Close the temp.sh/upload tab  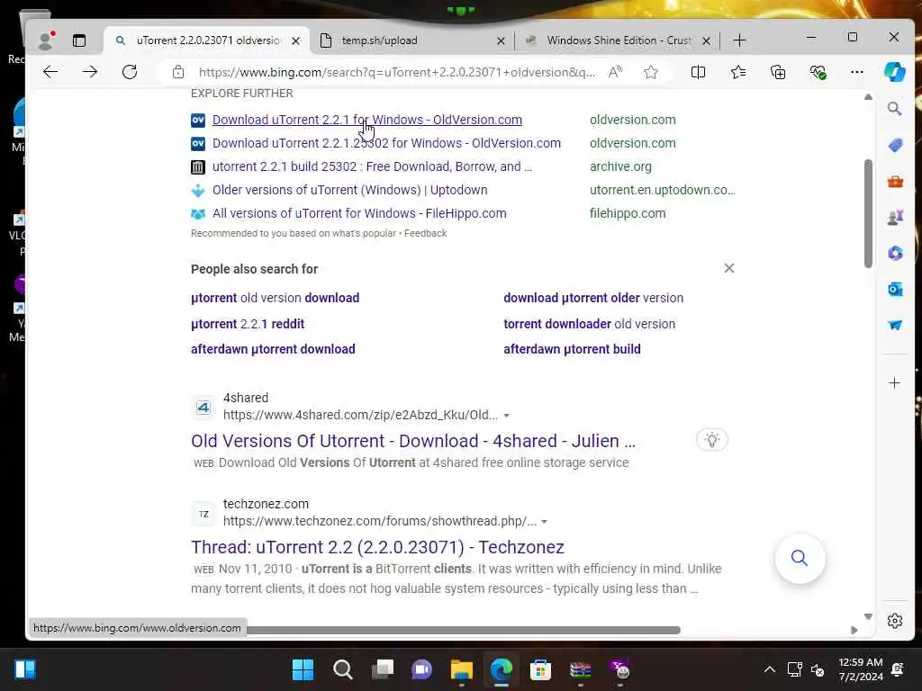pyautogui.click(x=501, y=40)
